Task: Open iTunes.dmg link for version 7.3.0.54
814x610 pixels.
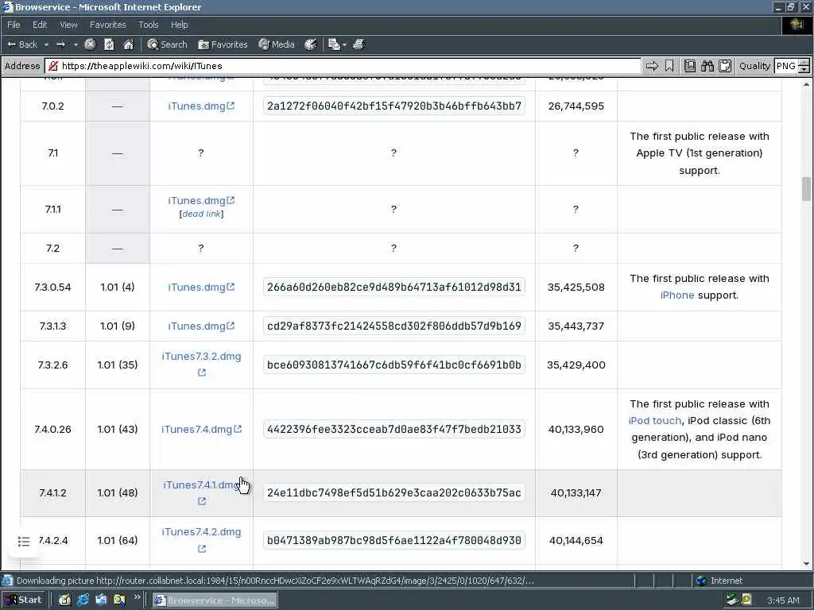Action: tap(201, 287)
